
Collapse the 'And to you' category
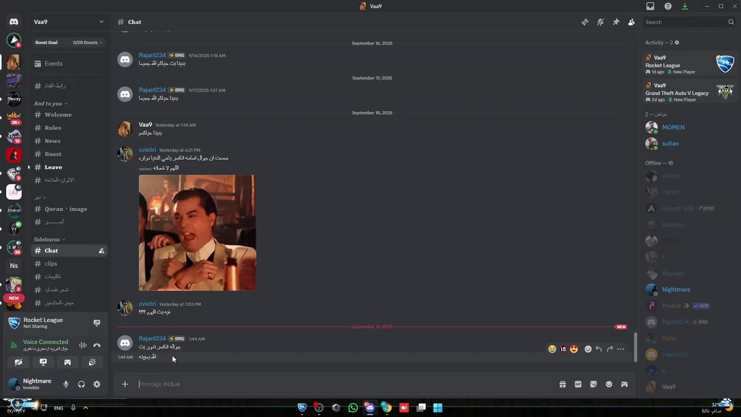point(50,104)
